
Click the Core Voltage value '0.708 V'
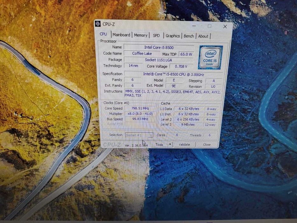[181, 66]
